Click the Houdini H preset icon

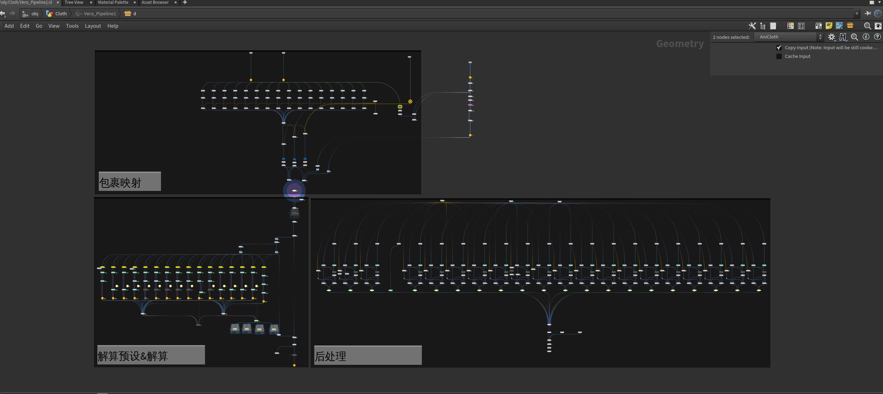[x=843, y=37]
